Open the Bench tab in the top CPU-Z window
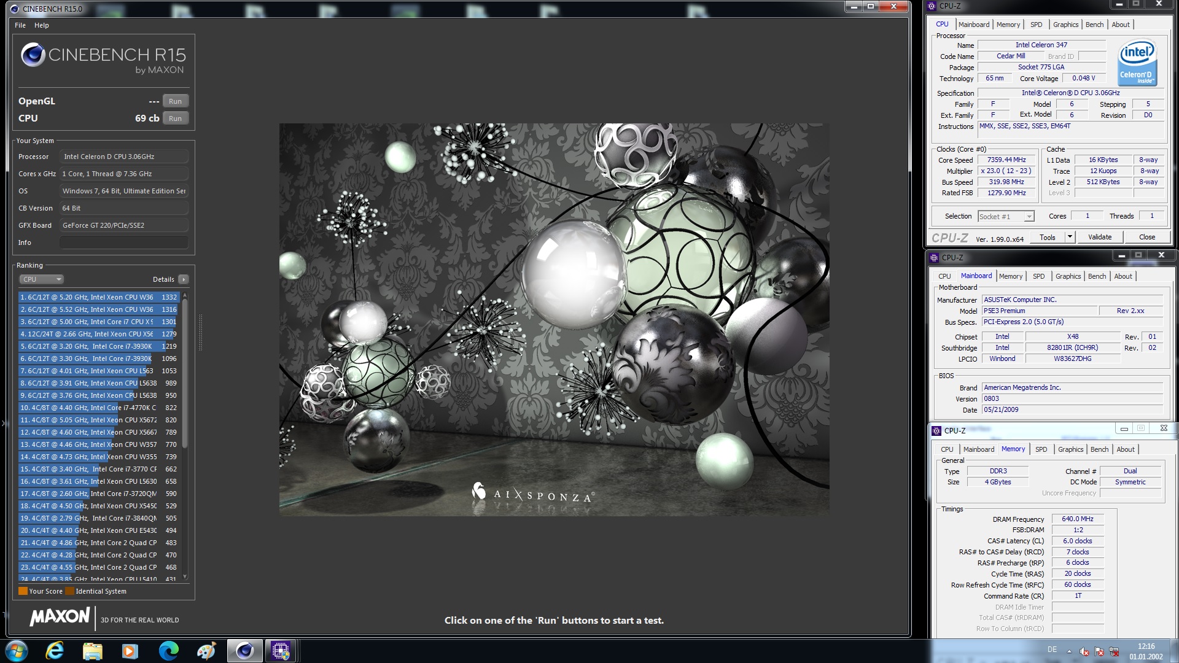Viewport: 1179px width, 663px height. pos(1095,25)
